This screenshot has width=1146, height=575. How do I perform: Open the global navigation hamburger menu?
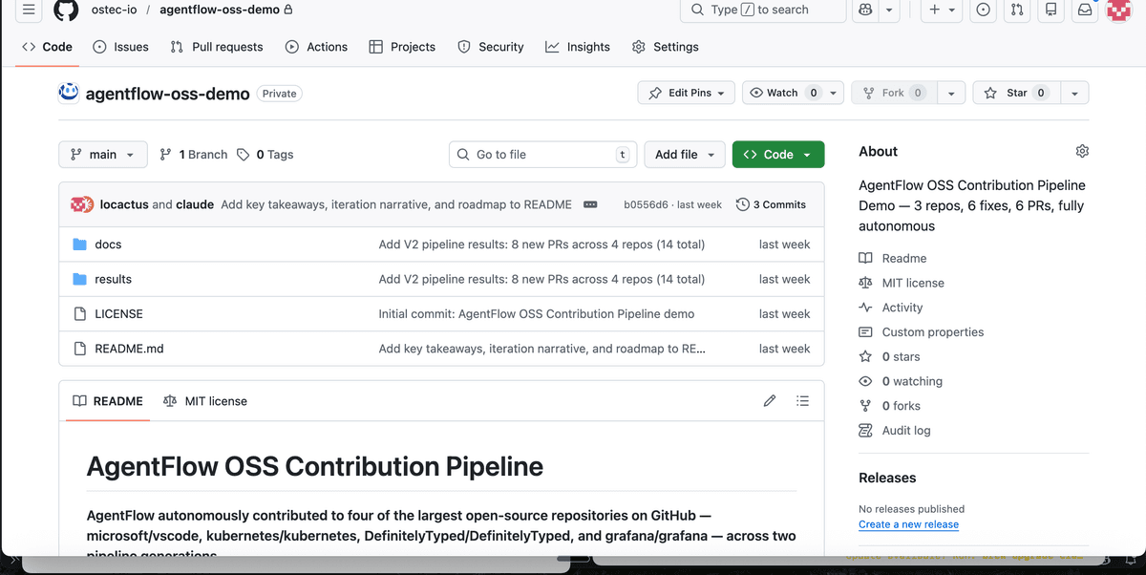(x=28, y=10)
